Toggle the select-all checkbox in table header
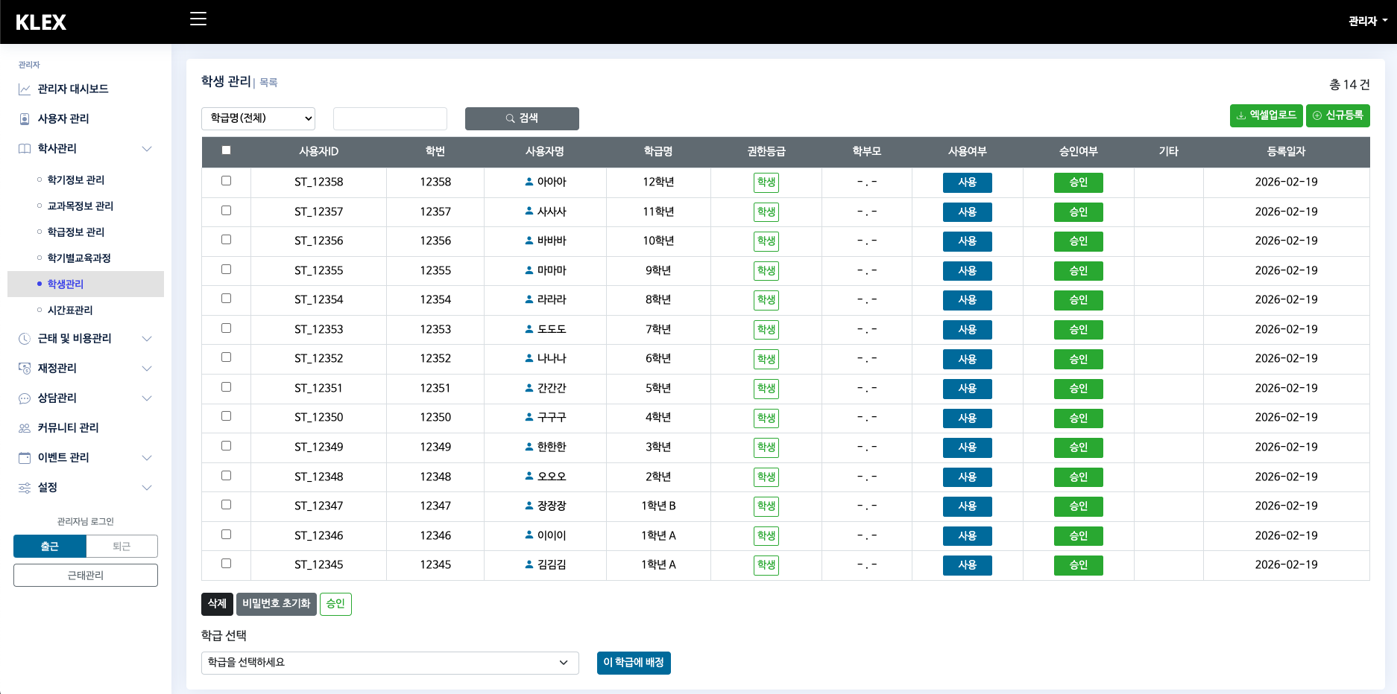This screenshot has height=694, width=1397. (x=226, y=150)
